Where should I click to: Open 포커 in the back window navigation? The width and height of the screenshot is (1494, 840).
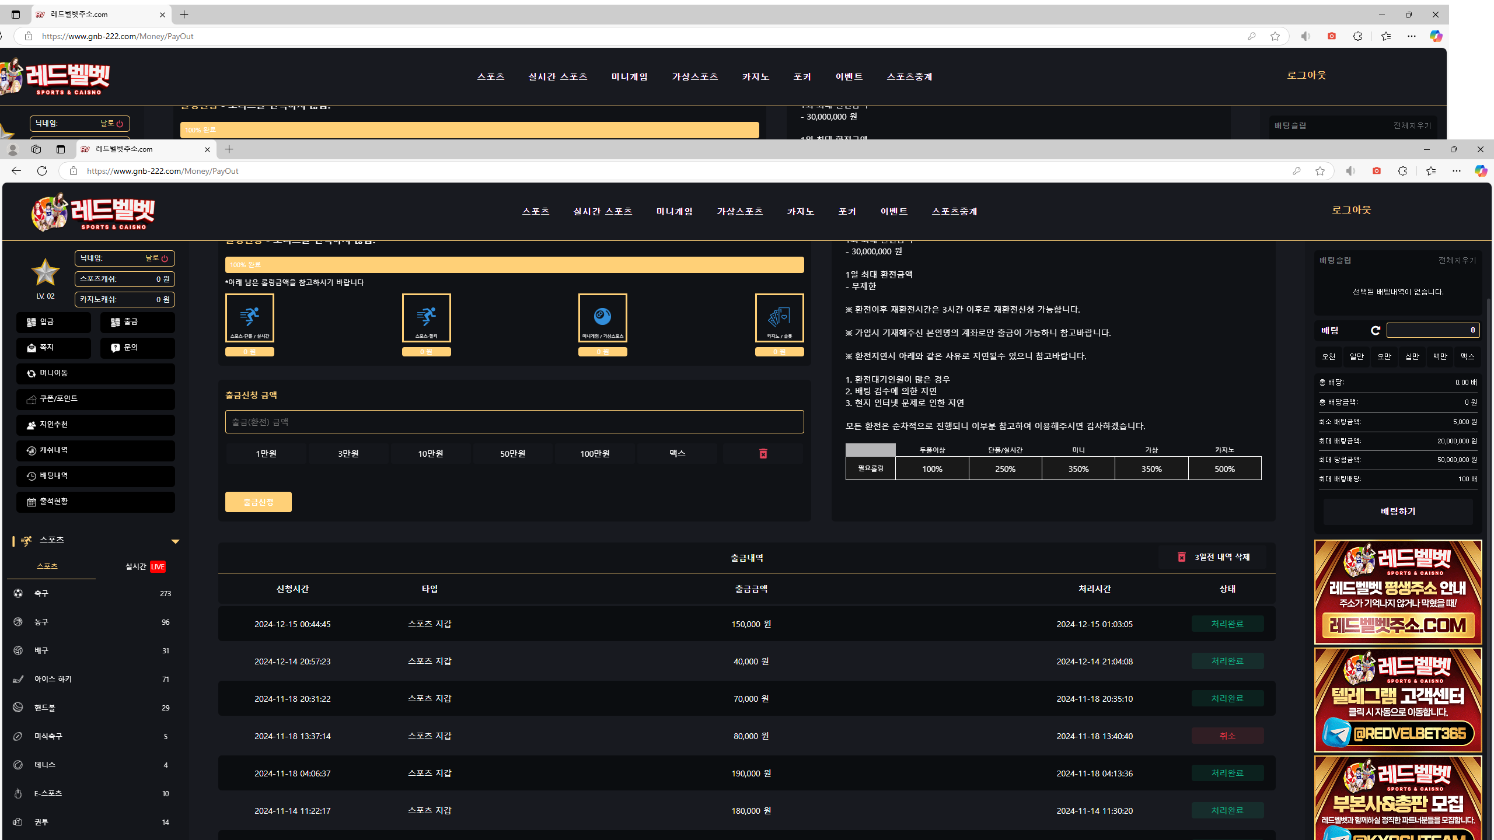[802, 76]
